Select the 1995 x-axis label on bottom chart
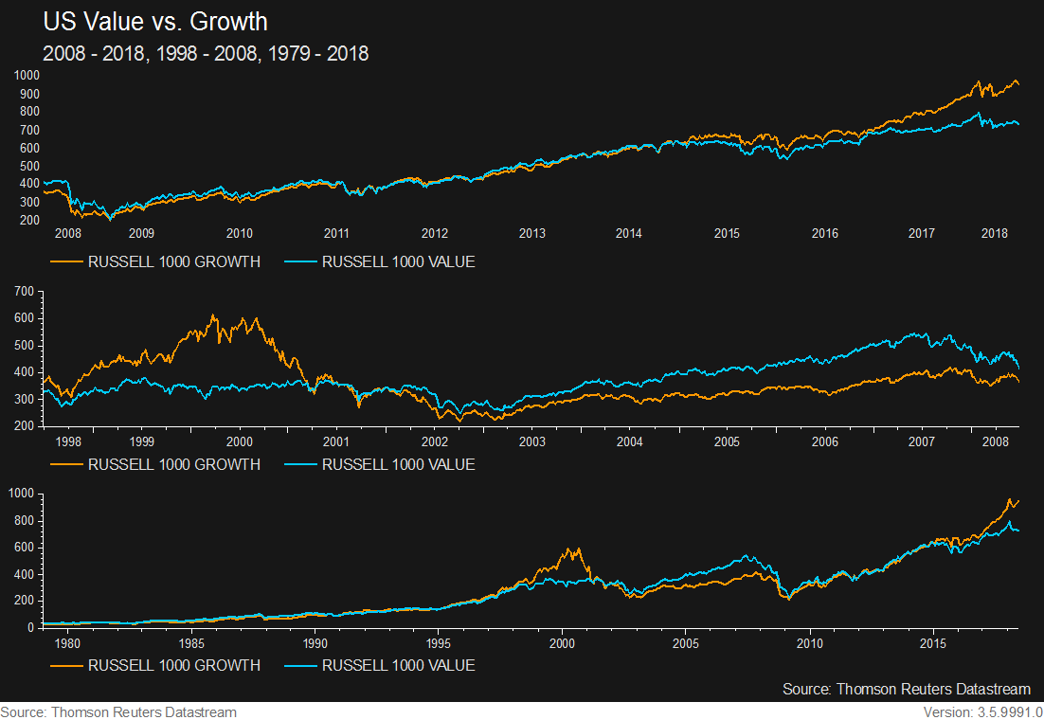 click(x=439, y=642)
